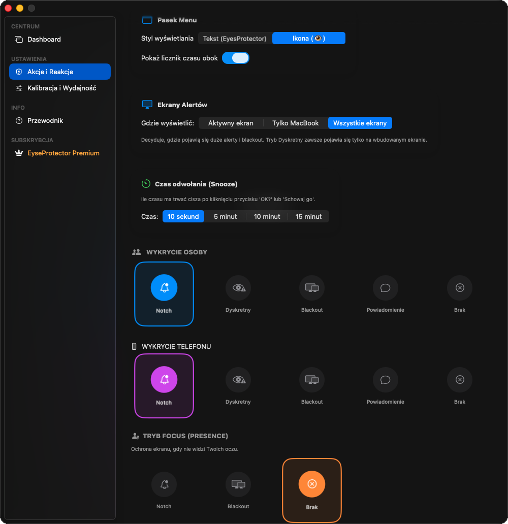This screenshot has height=524, width=508.
Task: Toggle Pokaż licznik czasu obok switch
Action: (236, 58)
